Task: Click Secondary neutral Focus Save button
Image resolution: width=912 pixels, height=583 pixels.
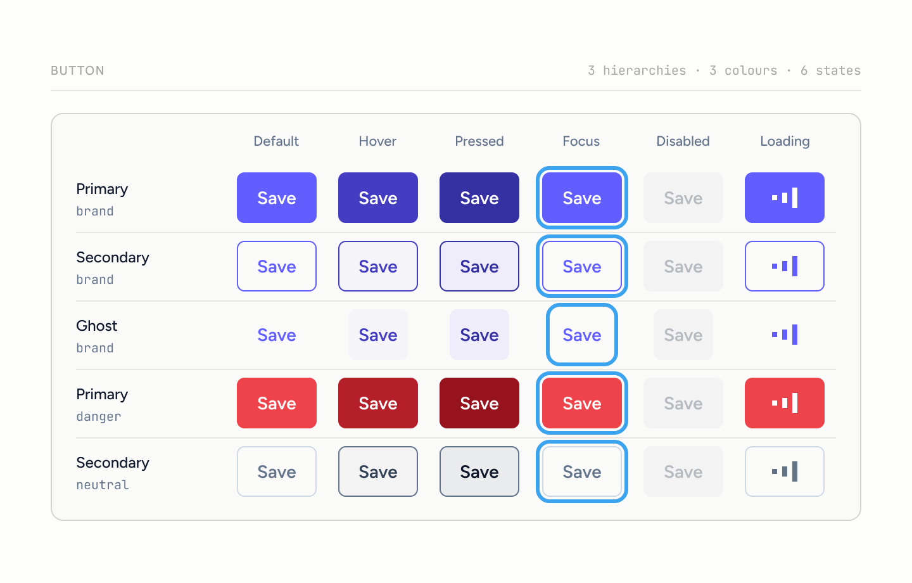Action: 582,471
